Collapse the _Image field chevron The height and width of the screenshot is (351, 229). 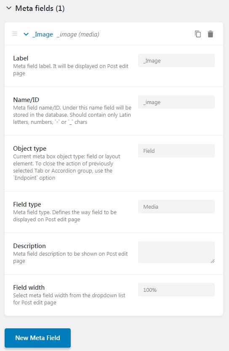26,34
